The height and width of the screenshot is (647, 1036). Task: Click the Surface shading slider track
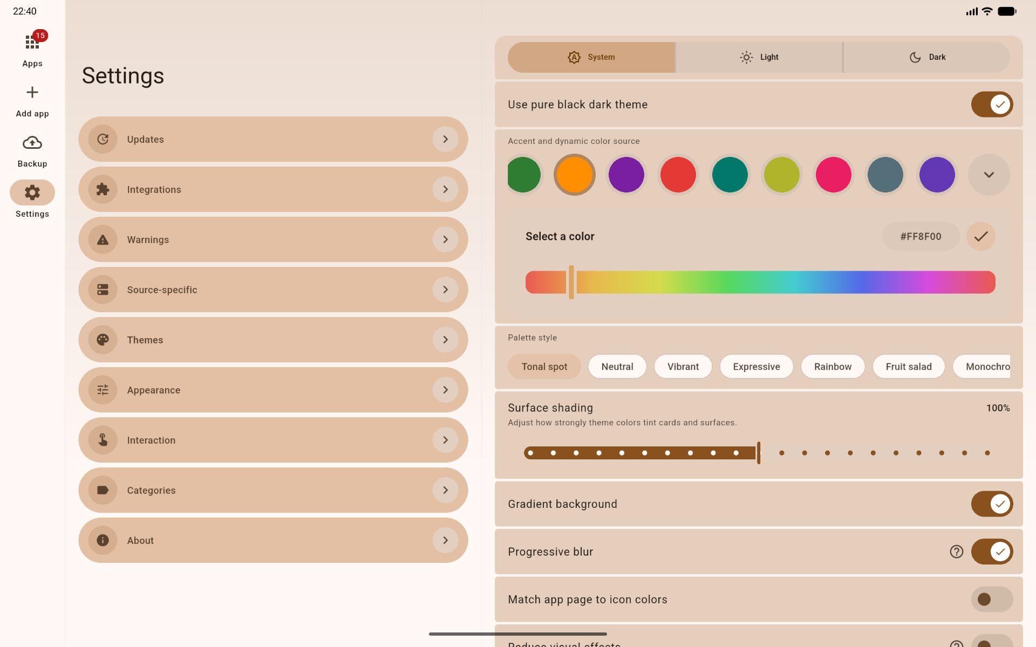click(x=759, y=453)
